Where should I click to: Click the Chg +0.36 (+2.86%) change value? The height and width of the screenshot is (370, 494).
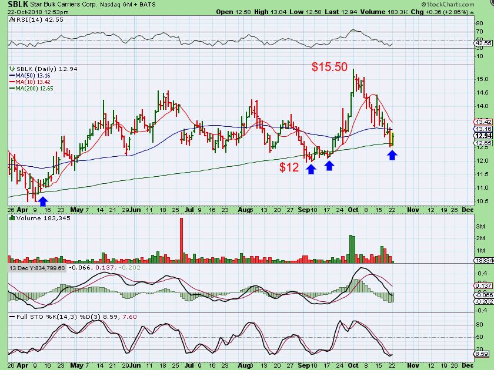(x=439, y=12)
